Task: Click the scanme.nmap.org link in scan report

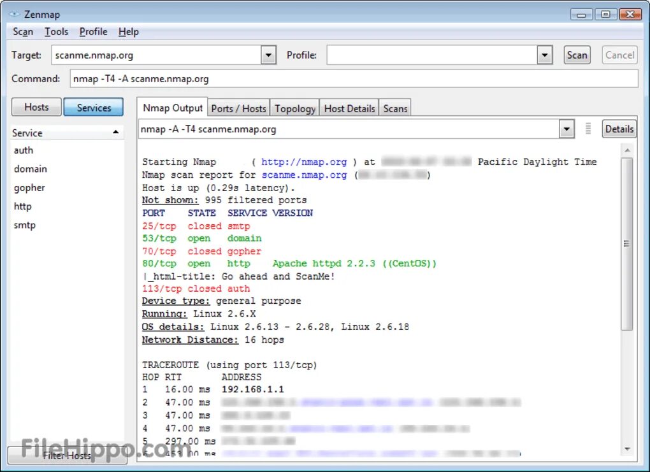Action: click(x=304, y=175)
